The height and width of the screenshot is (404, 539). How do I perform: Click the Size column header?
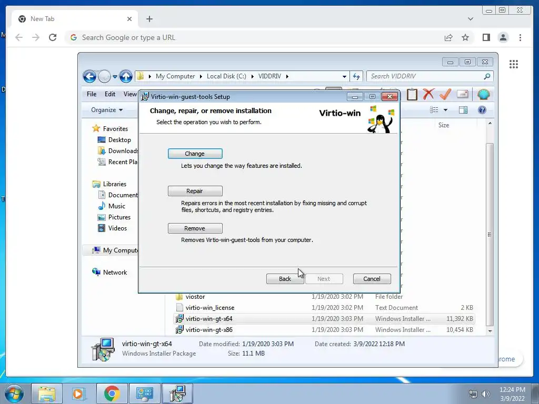coord(444,125)
